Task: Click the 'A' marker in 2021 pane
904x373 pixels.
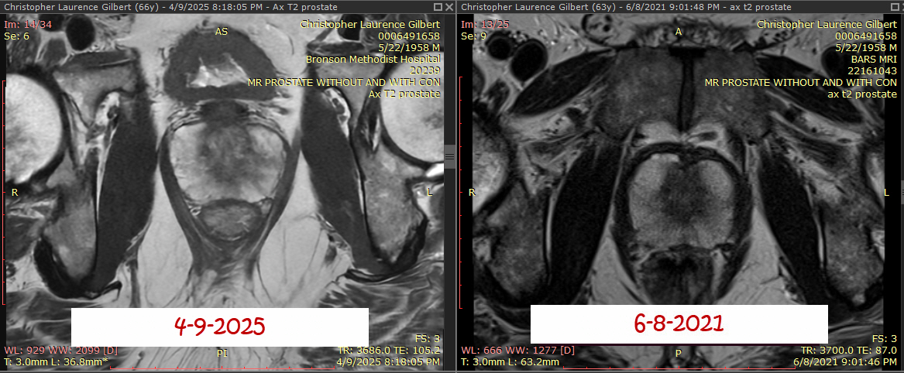Action: tap(679, 32)
